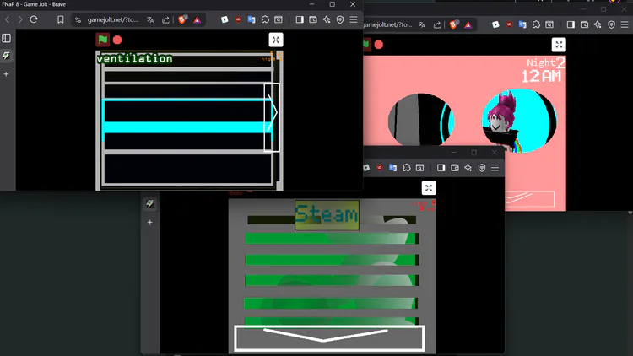Open Extensions puzzle menu in FNaP 8 window
The width and height of the screenshot is (633, 356).
click(x=265, y=19)
